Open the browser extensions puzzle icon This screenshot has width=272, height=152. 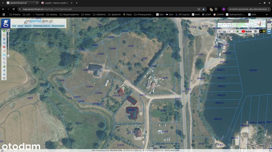pyautogui.click(x=216, y=9)
